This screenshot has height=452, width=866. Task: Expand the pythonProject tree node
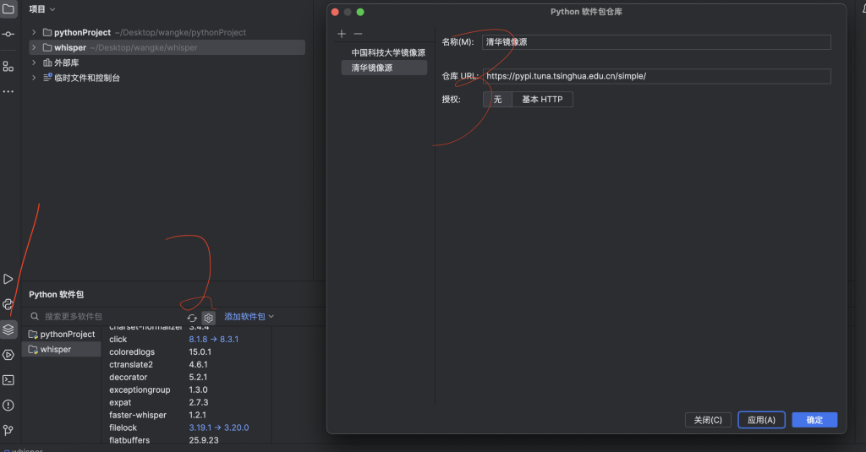point(34,32)
